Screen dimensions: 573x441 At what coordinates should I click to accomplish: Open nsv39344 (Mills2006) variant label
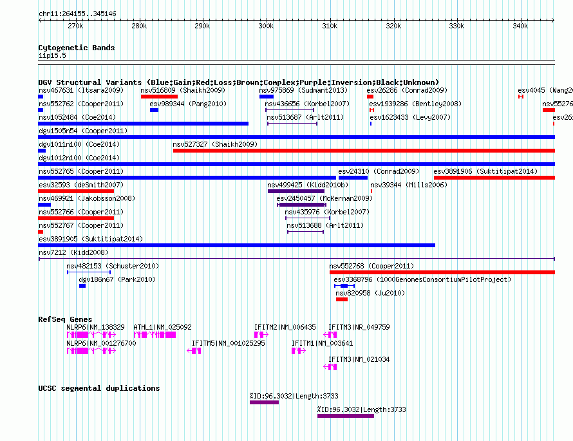pyautogui.click(x=409, y=185)
